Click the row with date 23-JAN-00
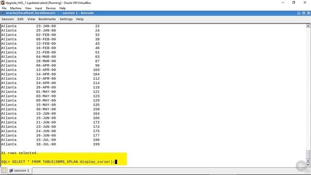The width and height of the screenshot is (311, 175). (50, 26)
